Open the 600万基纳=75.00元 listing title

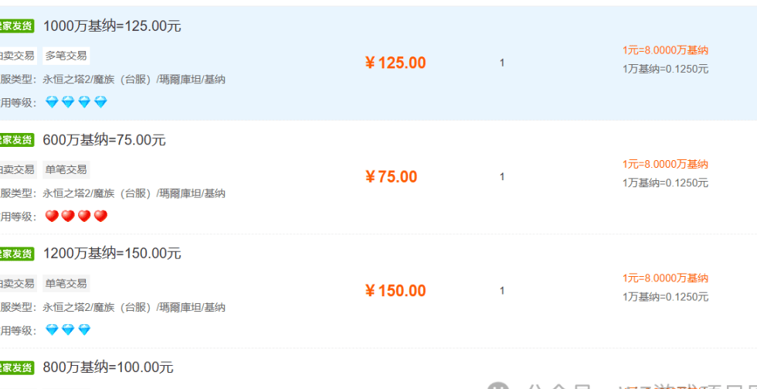[x=104, y=140]
